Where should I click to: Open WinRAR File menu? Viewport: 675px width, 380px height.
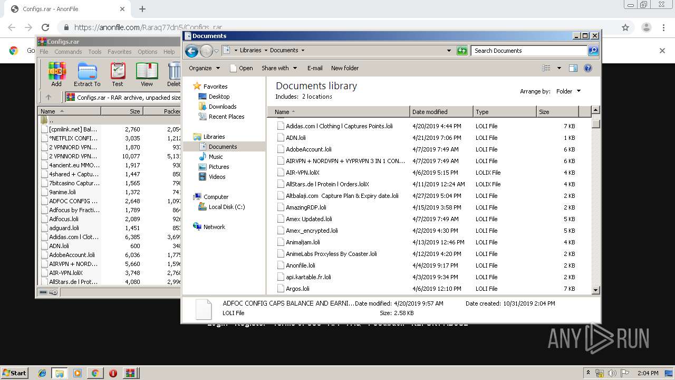(44, 52)
